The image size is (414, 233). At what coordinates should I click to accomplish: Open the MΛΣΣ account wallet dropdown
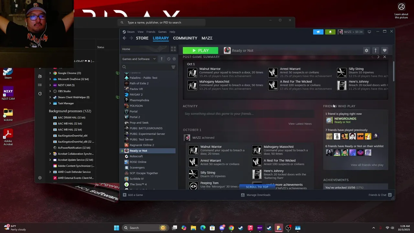[350, 32]
